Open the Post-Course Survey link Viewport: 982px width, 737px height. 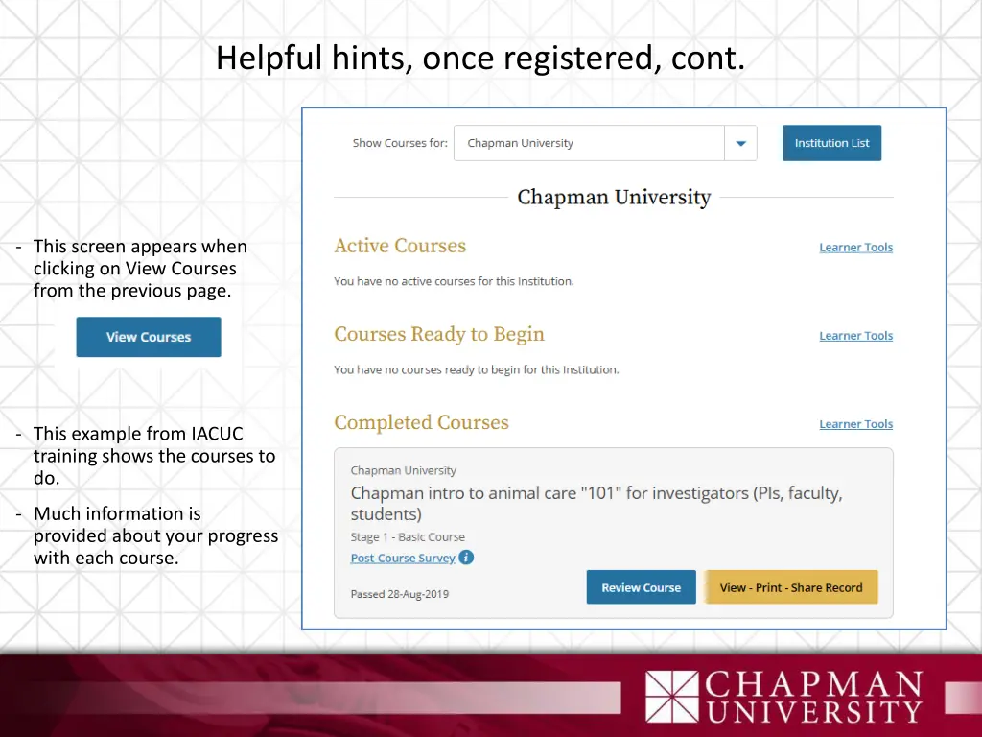click(x=403, y=558)
